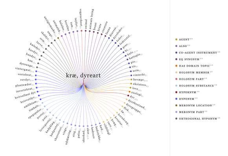Select the MERONYM PART legend label
This screenshot has width=228, height=156.
(191, 112)
